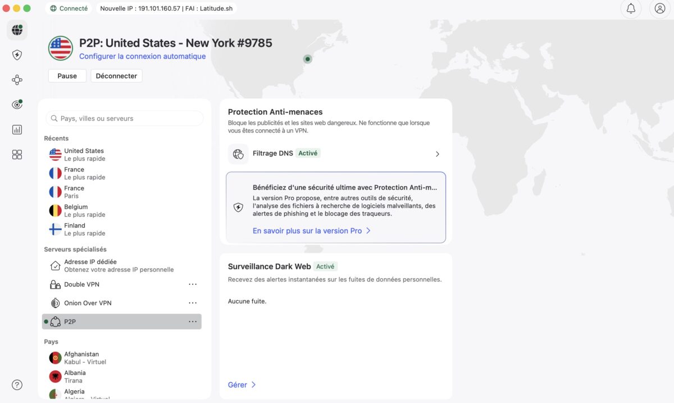Click the house icon for Adresse IP dédiée
Screen dimensions: 674x403
pyautogui.click(x=55, y=265)
